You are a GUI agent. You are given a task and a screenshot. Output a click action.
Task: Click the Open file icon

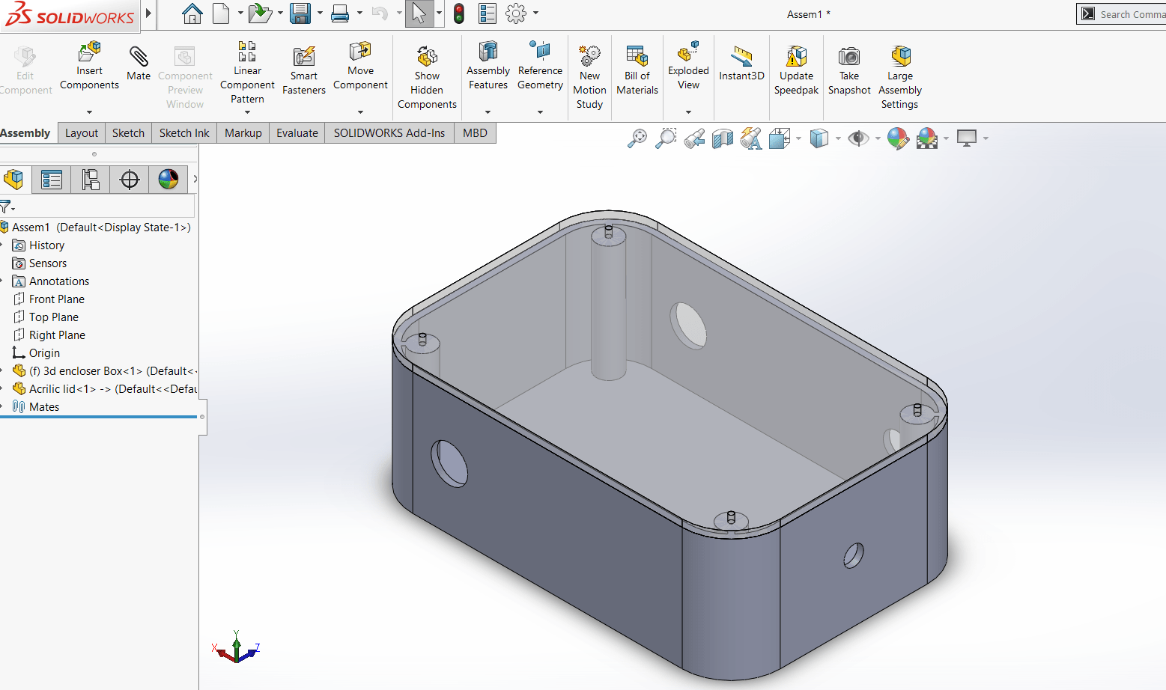point(260,13)
